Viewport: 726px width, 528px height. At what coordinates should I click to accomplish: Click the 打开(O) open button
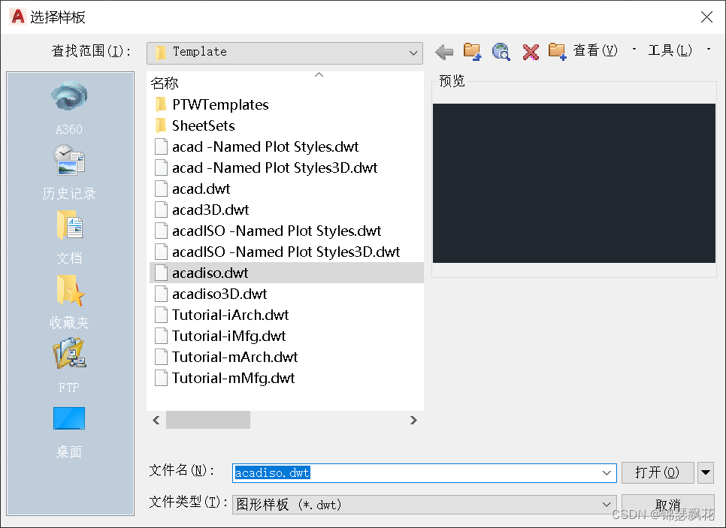(658, 472)
